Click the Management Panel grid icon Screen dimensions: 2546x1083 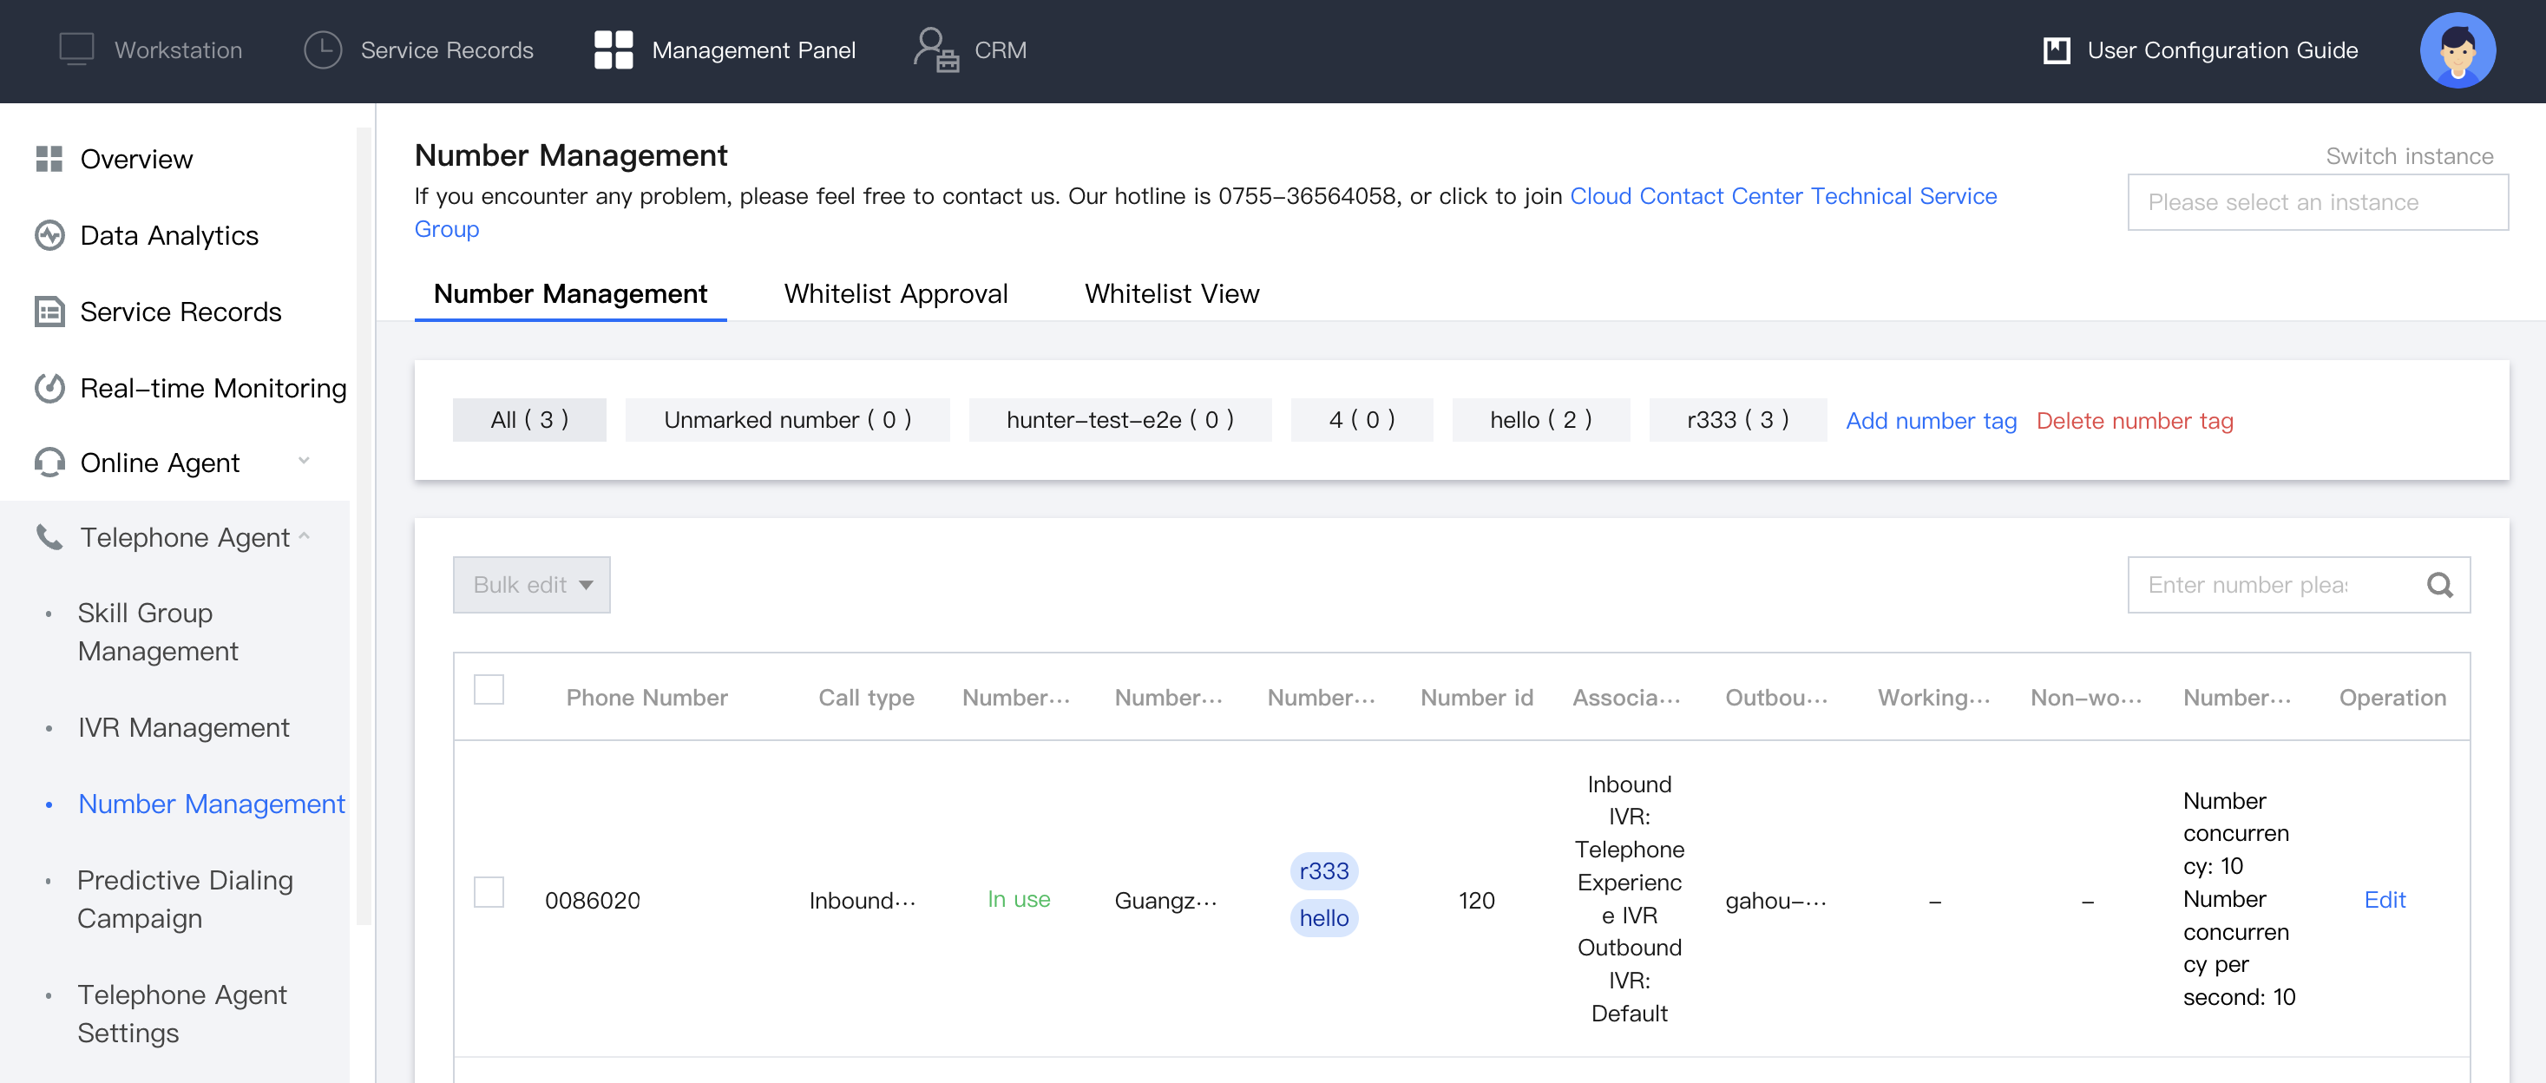coord(613,49)
